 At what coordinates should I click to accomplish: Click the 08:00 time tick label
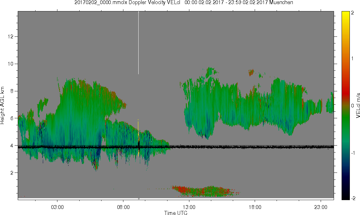[123, 207]
